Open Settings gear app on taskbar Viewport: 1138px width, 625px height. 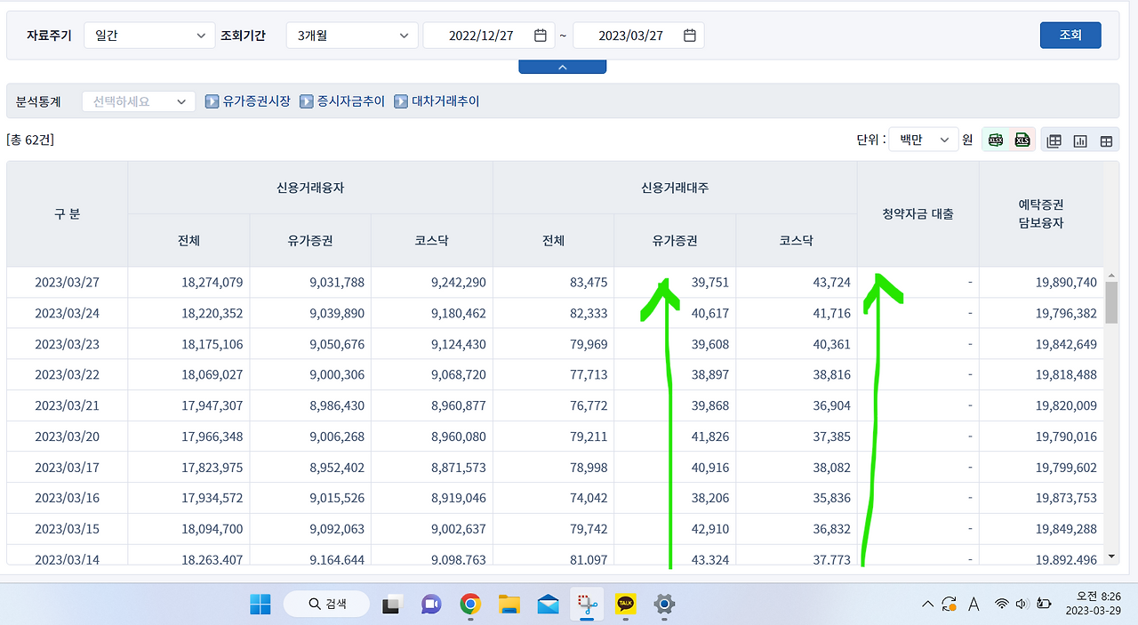point(664,605)
